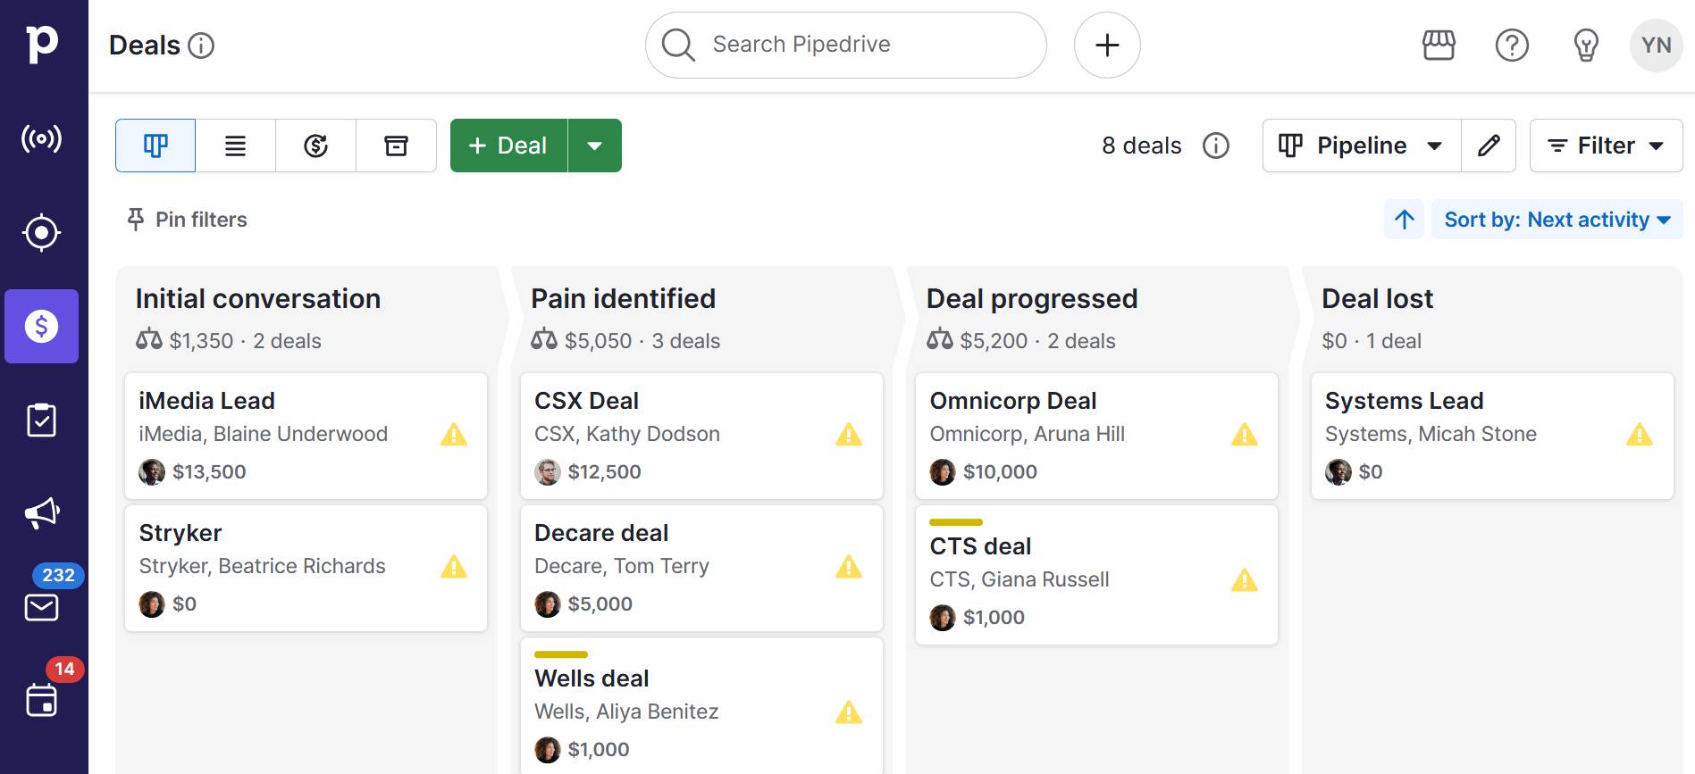Open the target focus icon in sidebar
This screenshot has height=774, width=1695.
(41, 233)
